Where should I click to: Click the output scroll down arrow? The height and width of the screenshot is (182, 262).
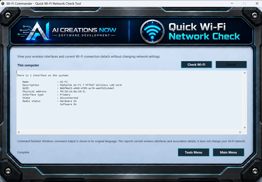click(x=245, y=128)
